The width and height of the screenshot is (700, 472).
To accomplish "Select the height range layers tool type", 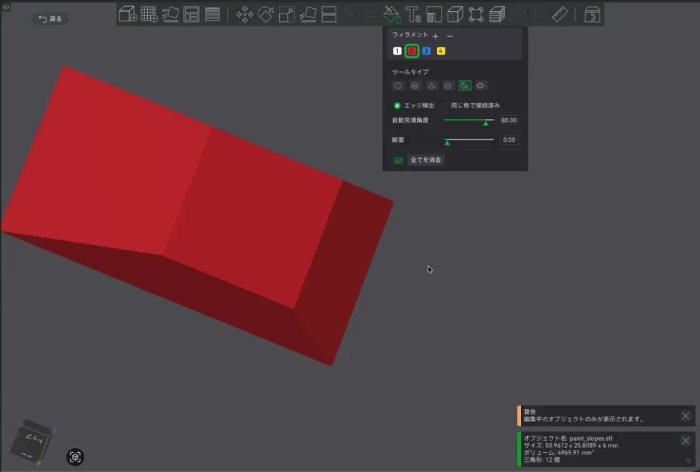I will pyautogui.click(x=448, y=86).
